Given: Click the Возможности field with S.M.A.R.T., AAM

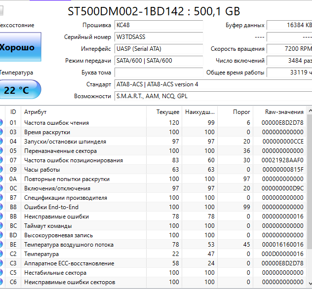Looking at the screenshot, I should (212, 96).
